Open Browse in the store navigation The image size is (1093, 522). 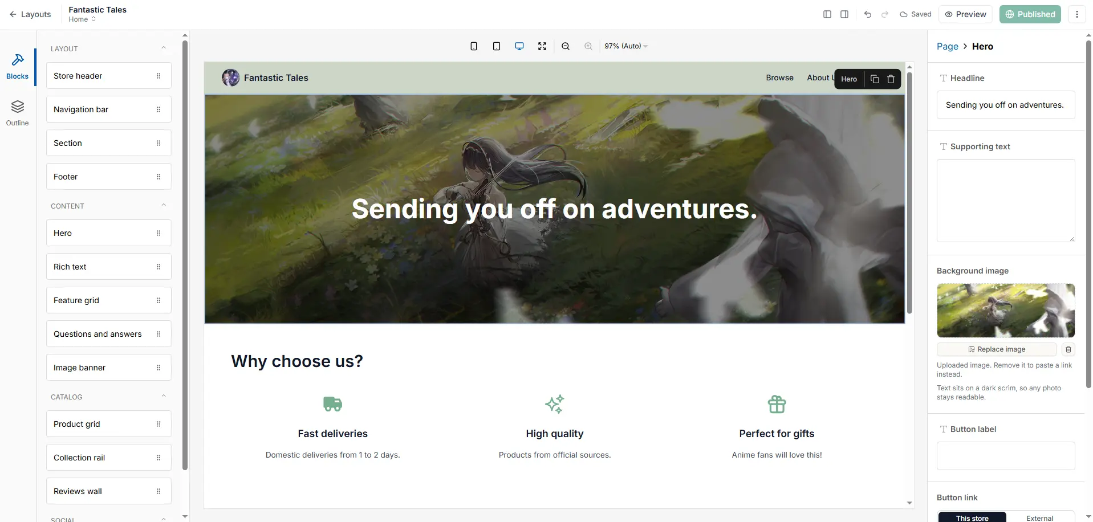(779, 78)
